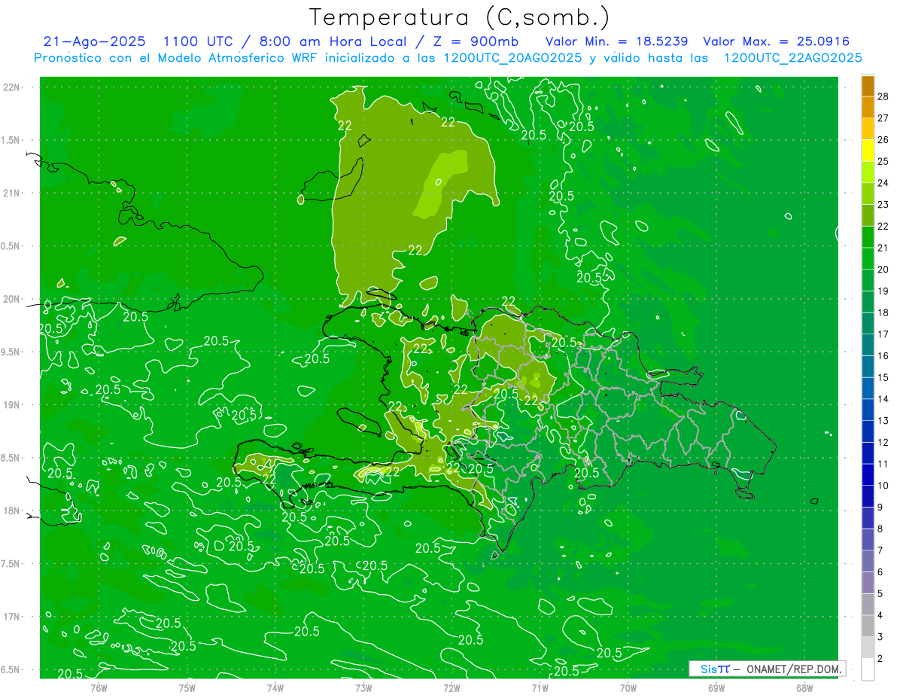Pick the dark blue swatch between legend values 9 and 10
Screen dimensions: 903x698
pos(868,496)
